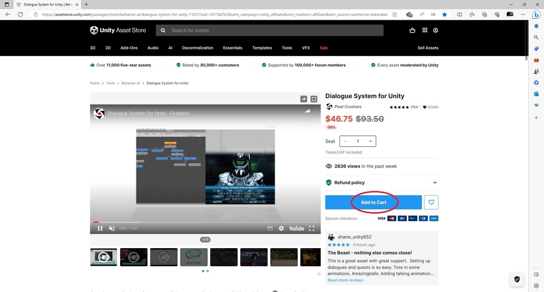Click the Sell Assets link
Viewport: 544px width, 292px height.
(x=428, y=48)
